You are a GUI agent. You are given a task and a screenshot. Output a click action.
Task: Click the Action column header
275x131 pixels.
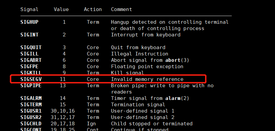[93, 9]
